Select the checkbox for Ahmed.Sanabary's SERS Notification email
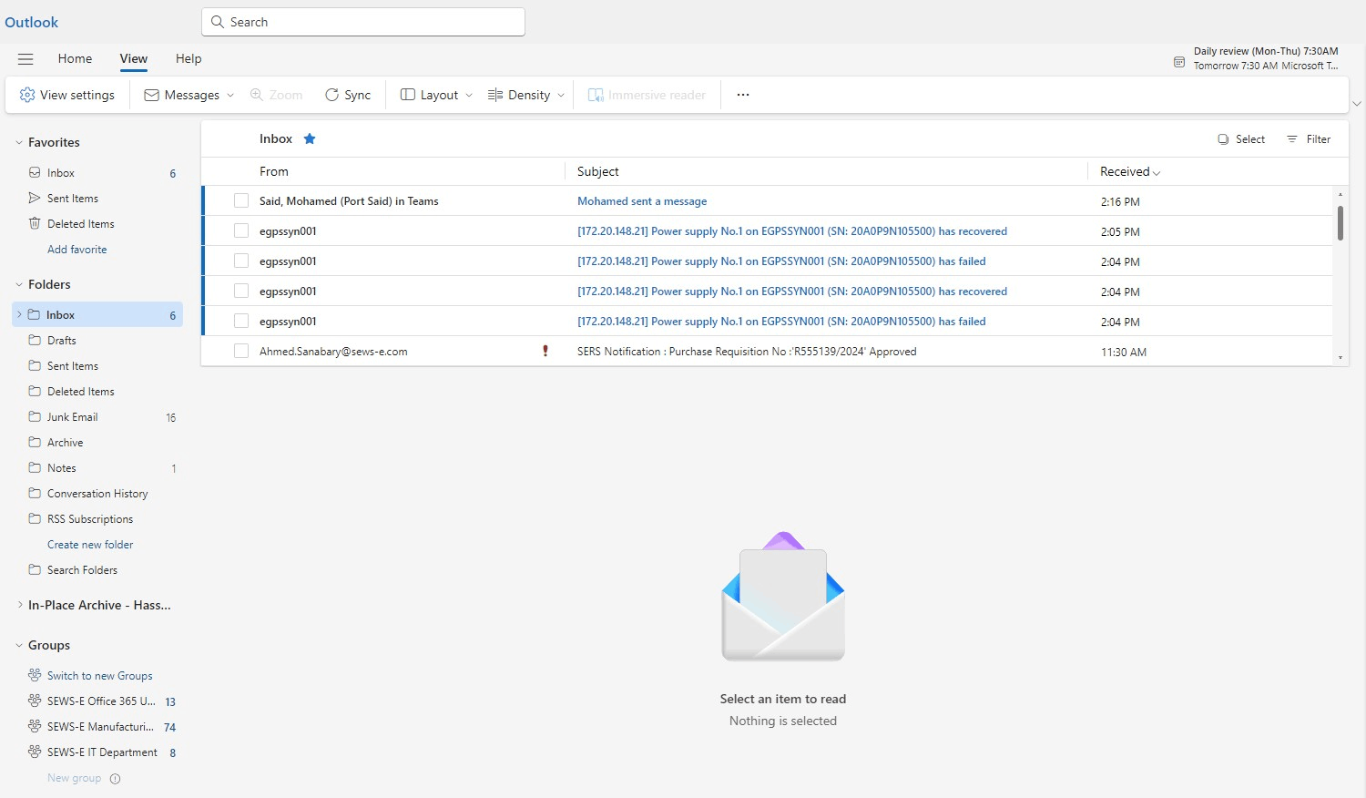Viewport: 1366px width, 798px height. (240, 351)
